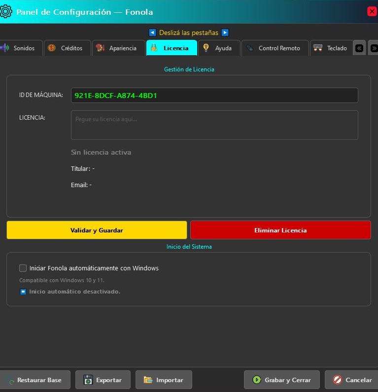Screen dimensions: 378x392
Task: Click the floppy disk icon on Exportar
Action: pos(88,380)
